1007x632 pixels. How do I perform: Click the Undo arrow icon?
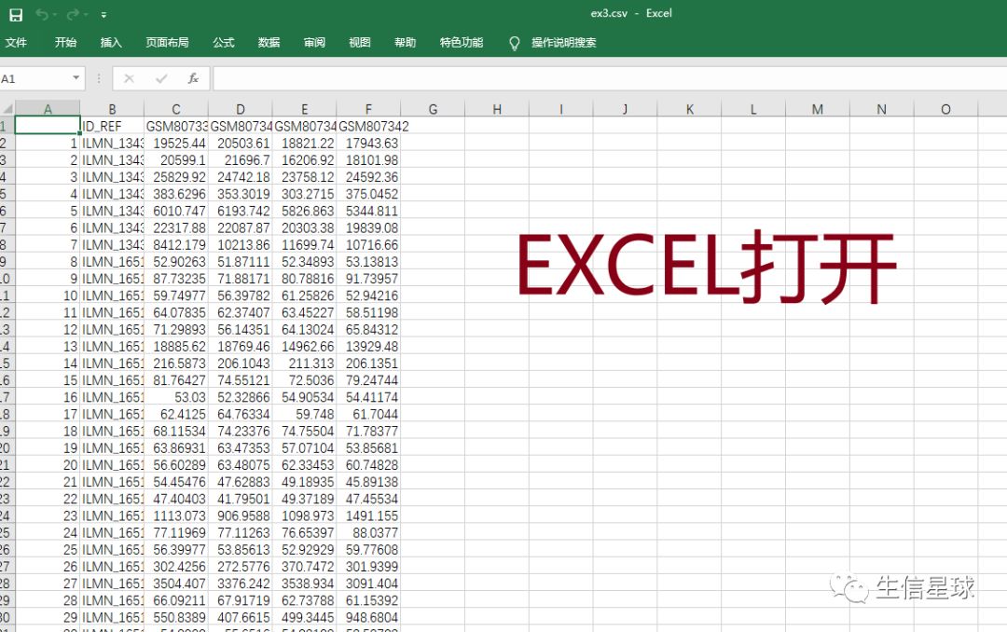click(x=42, y=14)
